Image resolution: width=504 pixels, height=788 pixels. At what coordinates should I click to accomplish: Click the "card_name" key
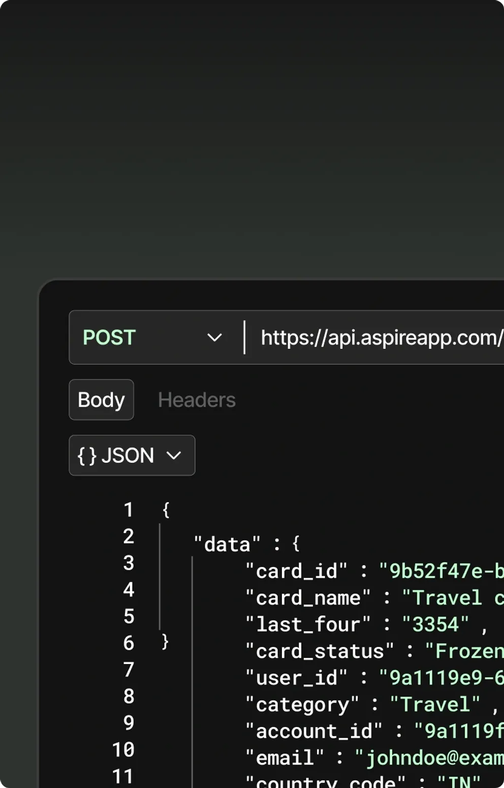[x=308, y=598]
